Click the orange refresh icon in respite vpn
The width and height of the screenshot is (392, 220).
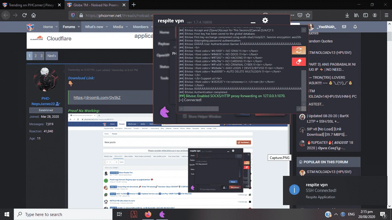(299, 50)
